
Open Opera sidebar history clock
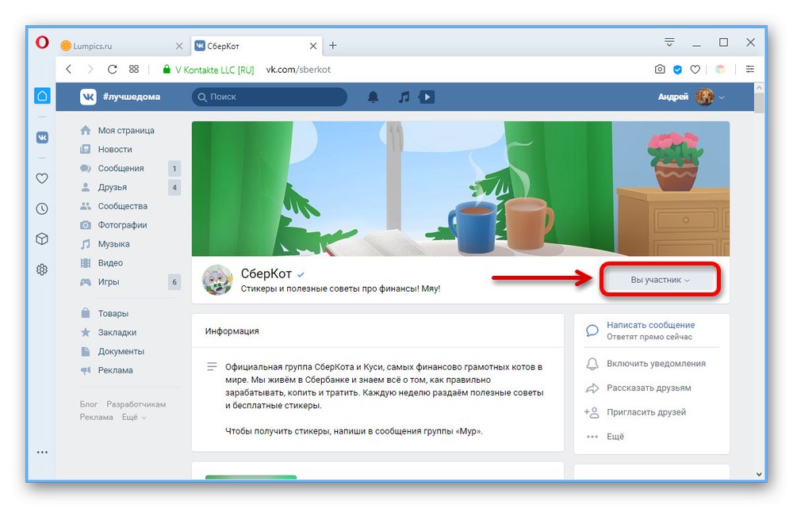point(42,208)
